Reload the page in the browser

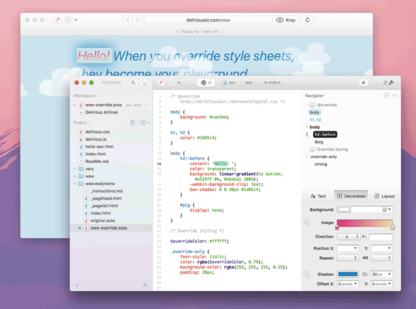[307, 20]
